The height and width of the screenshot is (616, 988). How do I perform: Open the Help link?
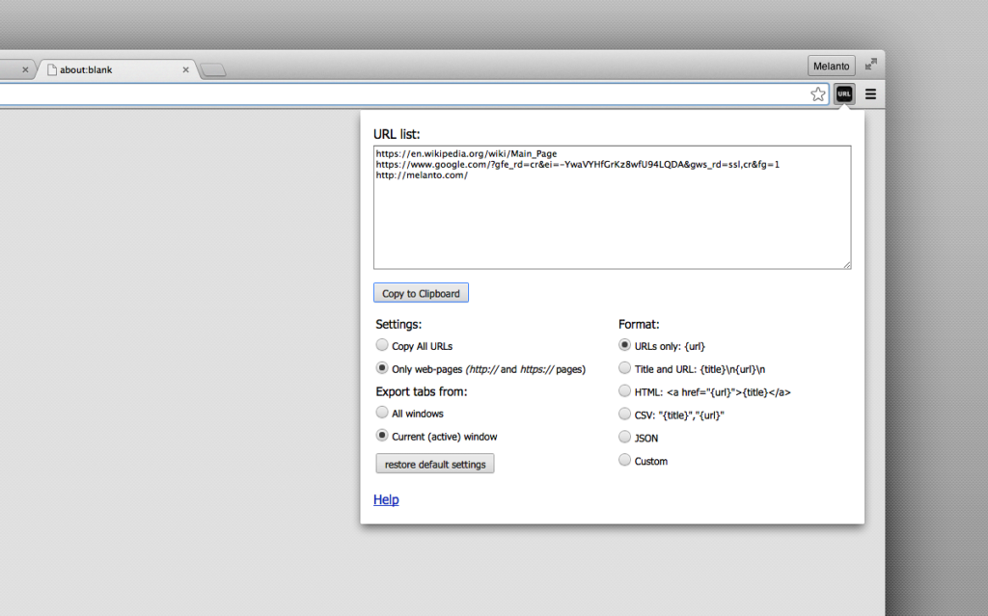[x=386, y=499]
